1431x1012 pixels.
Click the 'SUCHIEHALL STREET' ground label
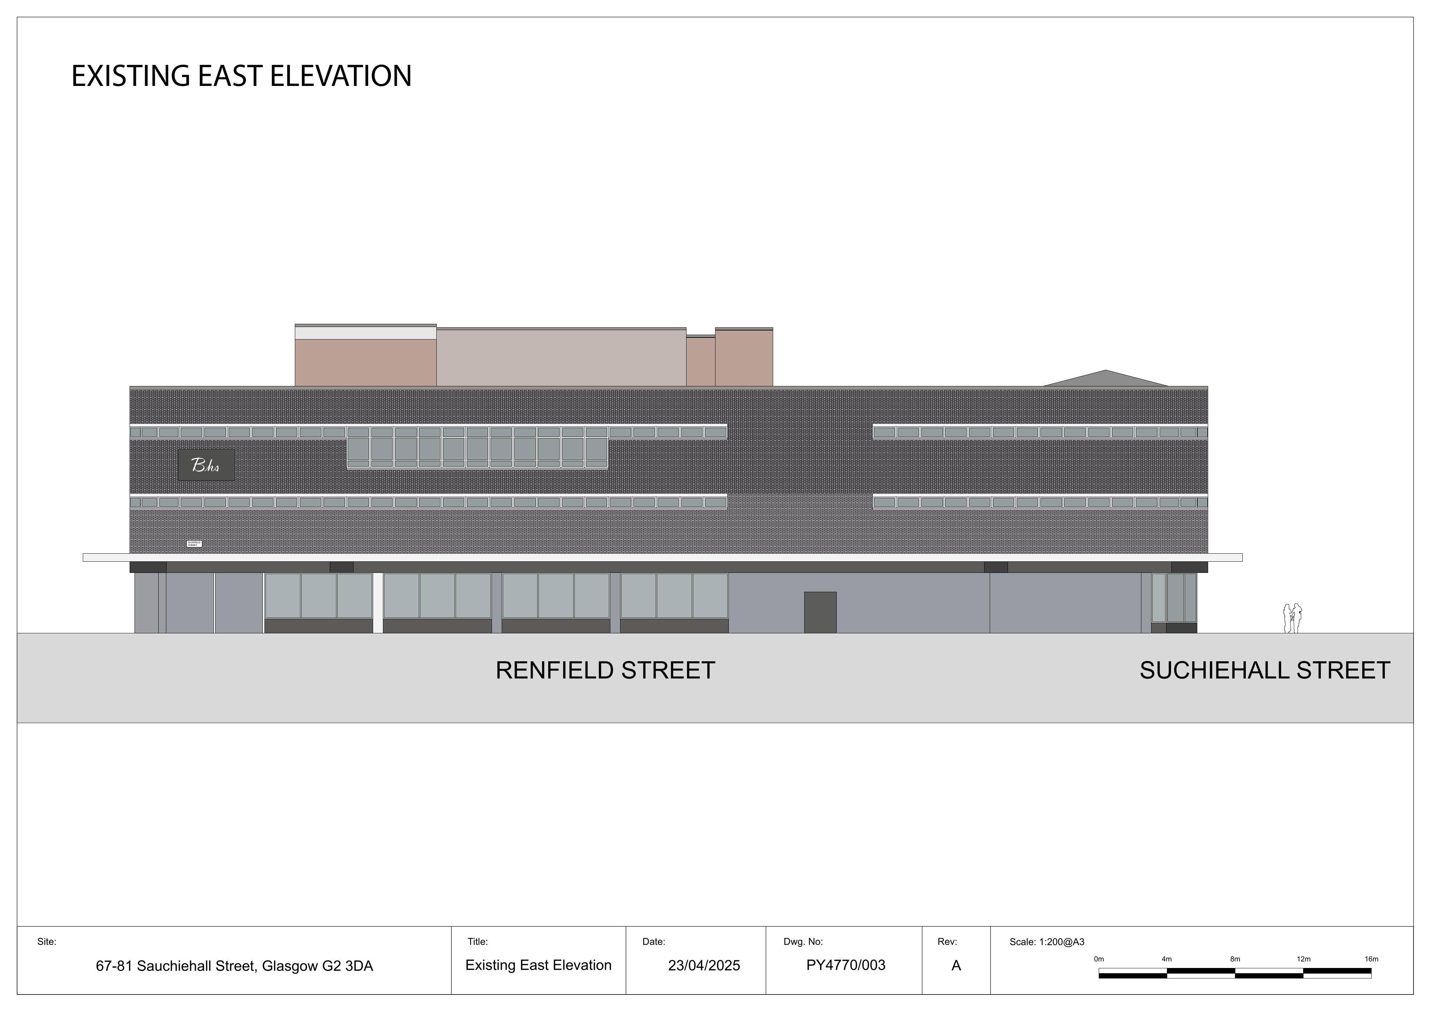1265,670
